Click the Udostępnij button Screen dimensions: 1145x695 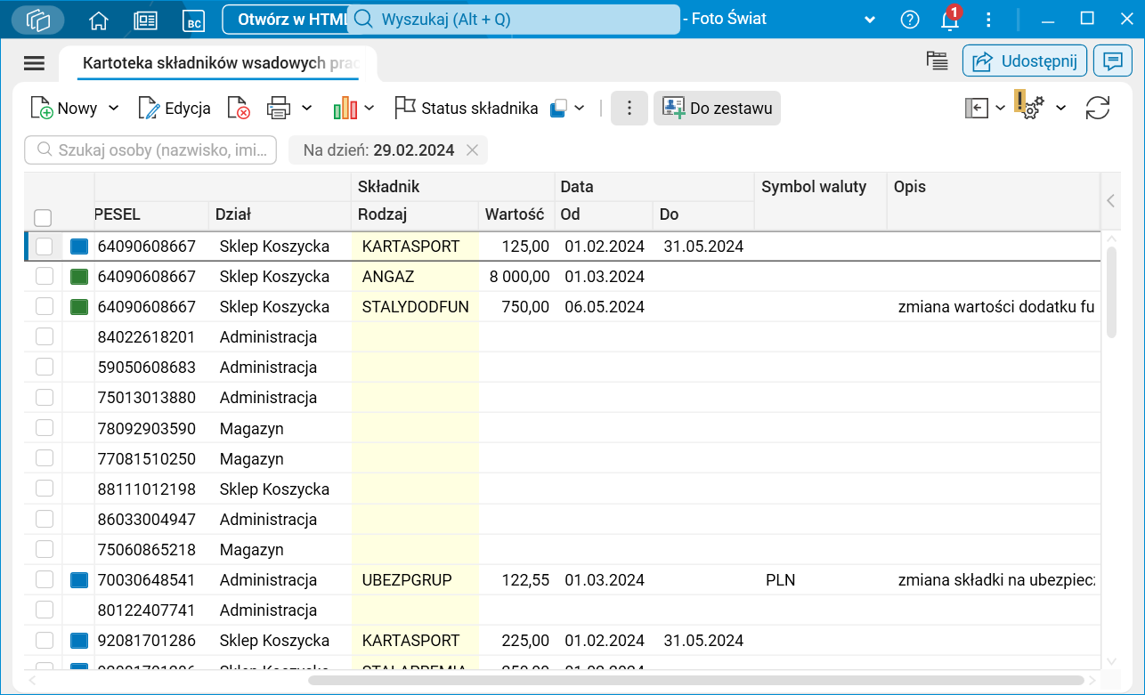tap(1024, 61)
